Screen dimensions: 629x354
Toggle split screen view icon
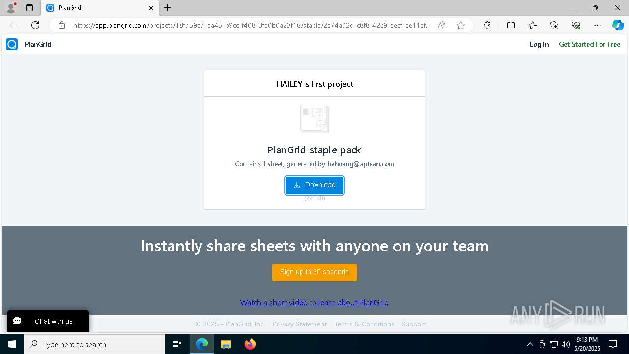point(511,25)
